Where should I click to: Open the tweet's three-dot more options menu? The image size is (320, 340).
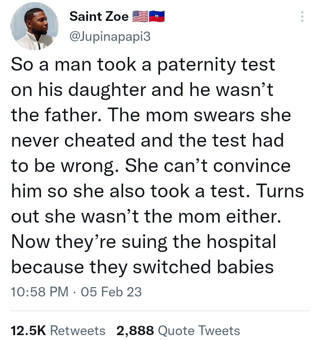[303, 17]
